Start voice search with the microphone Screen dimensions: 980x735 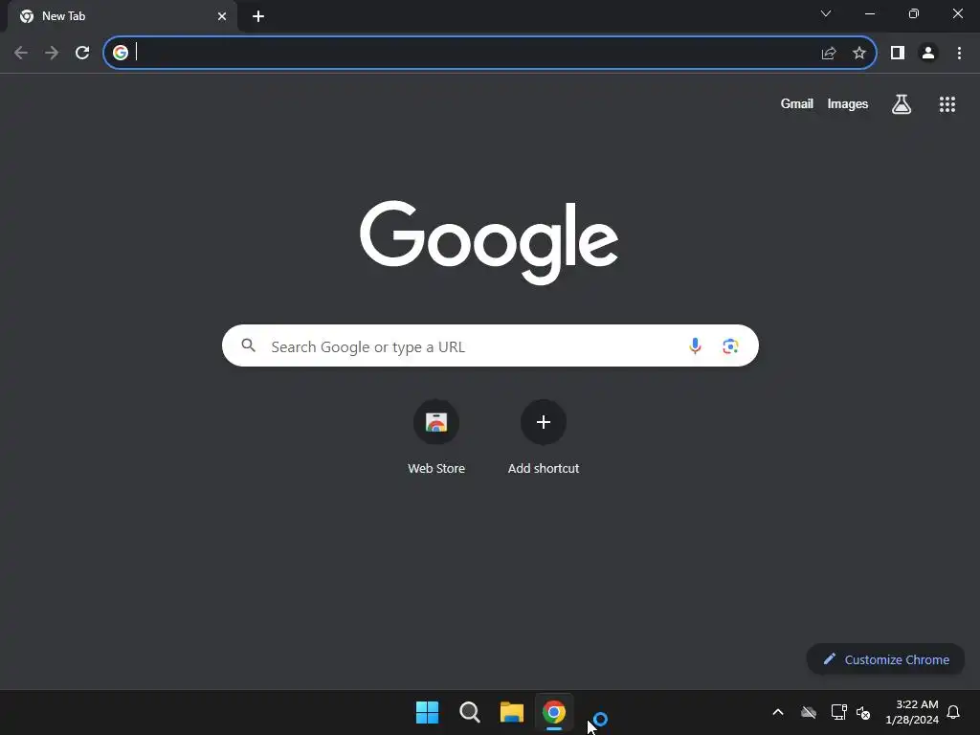(x=695, y=345)
